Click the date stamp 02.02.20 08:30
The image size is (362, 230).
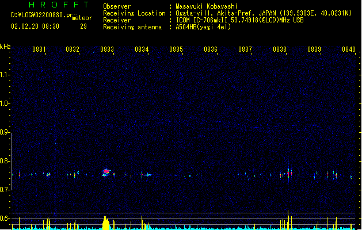[35, 26]
